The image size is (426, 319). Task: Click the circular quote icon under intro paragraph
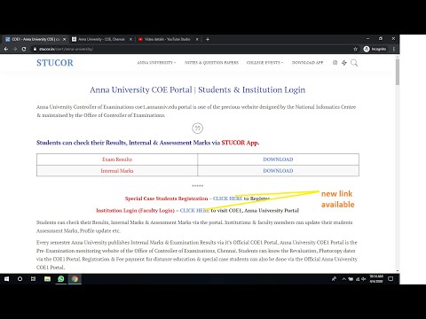point(198,128)
